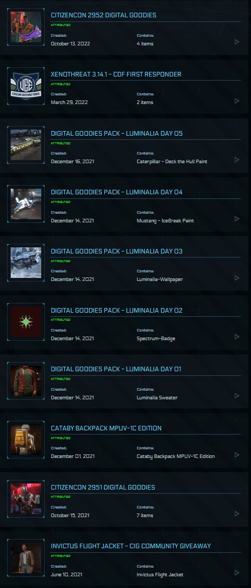
Task: Expand the CitizenCon 2951 entry arrow
Action: click(x=237, y=514)
